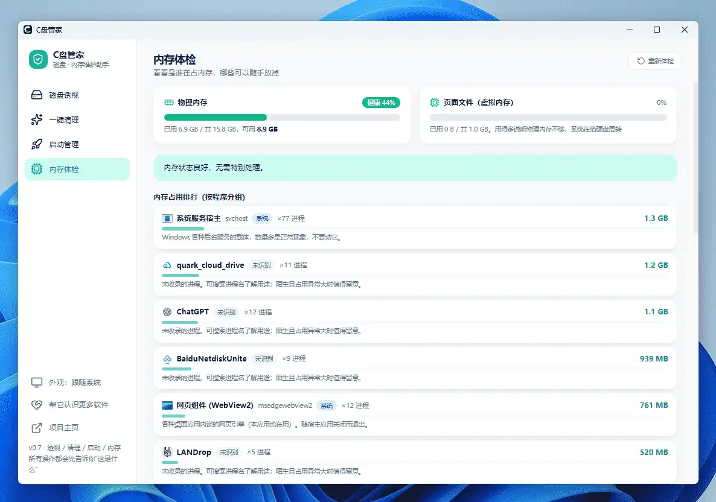716x502 pixels.
Task: Click the 939 MB value for BaiduNetdiskUnite
Action: pos(654,359)
